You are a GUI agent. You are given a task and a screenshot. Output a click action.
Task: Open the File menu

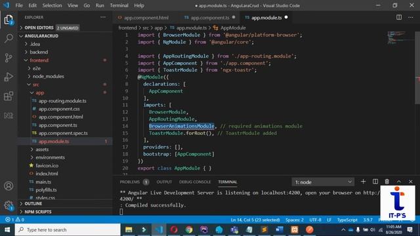19,5
